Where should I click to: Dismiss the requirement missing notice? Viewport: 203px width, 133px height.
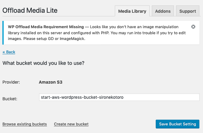point(193,27)
